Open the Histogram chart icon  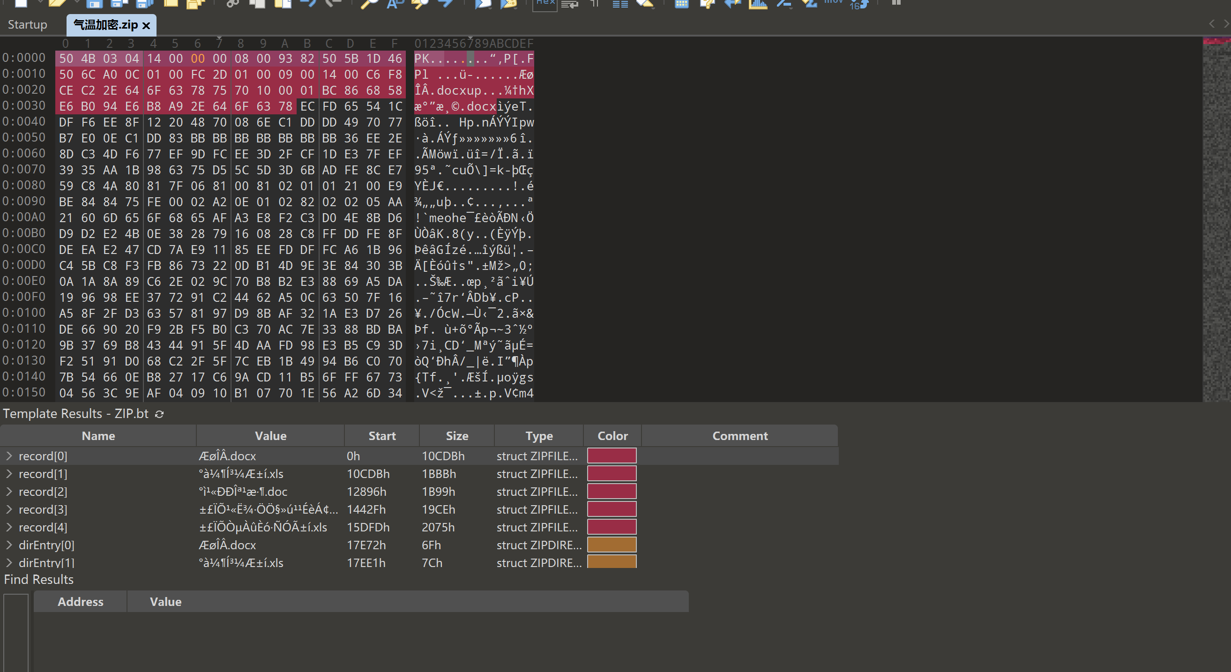[758, 4]
